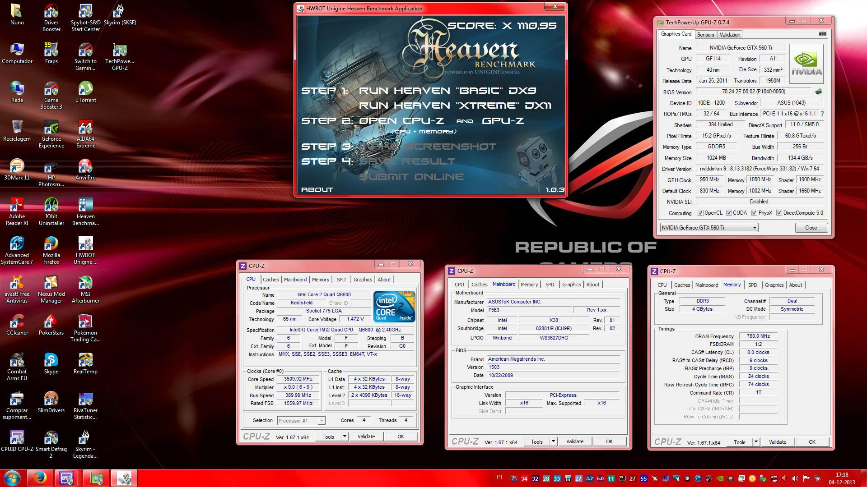Open RealTemp desktop shortcut
Screen dimensions: 867x487
tap(85, 363)
